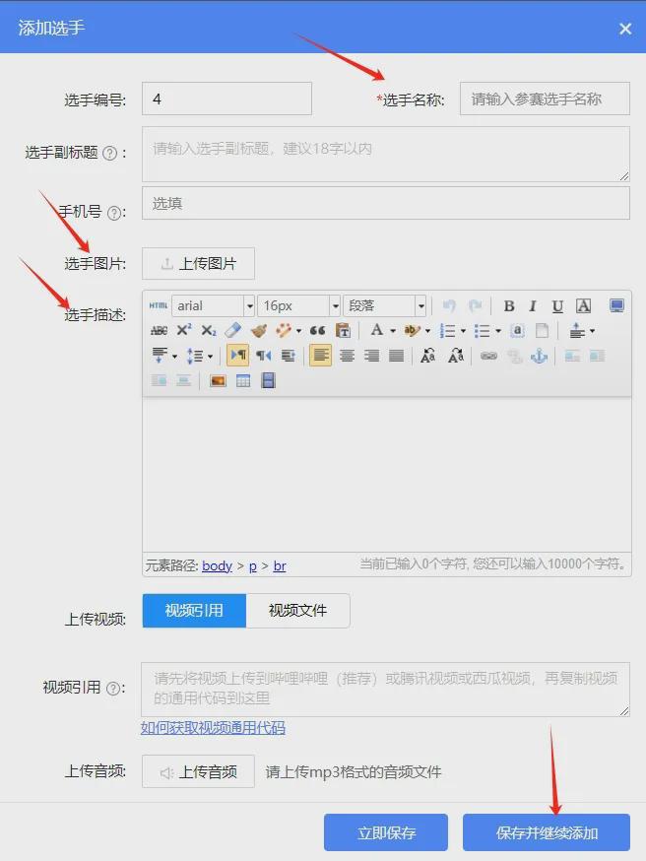Switch to 视频文件 tab
646x861 pixels.
coord(297,610)
